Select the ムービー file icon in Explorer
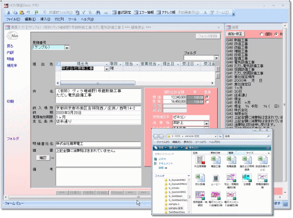Viewport: 293px width, 218px height. pos(215,178)
